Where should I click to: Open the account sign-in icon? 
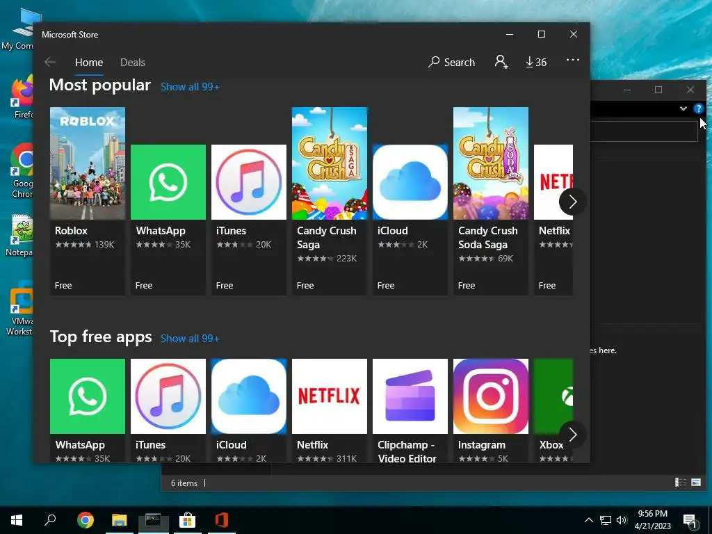pyautogui.click(x=501, y=62)
